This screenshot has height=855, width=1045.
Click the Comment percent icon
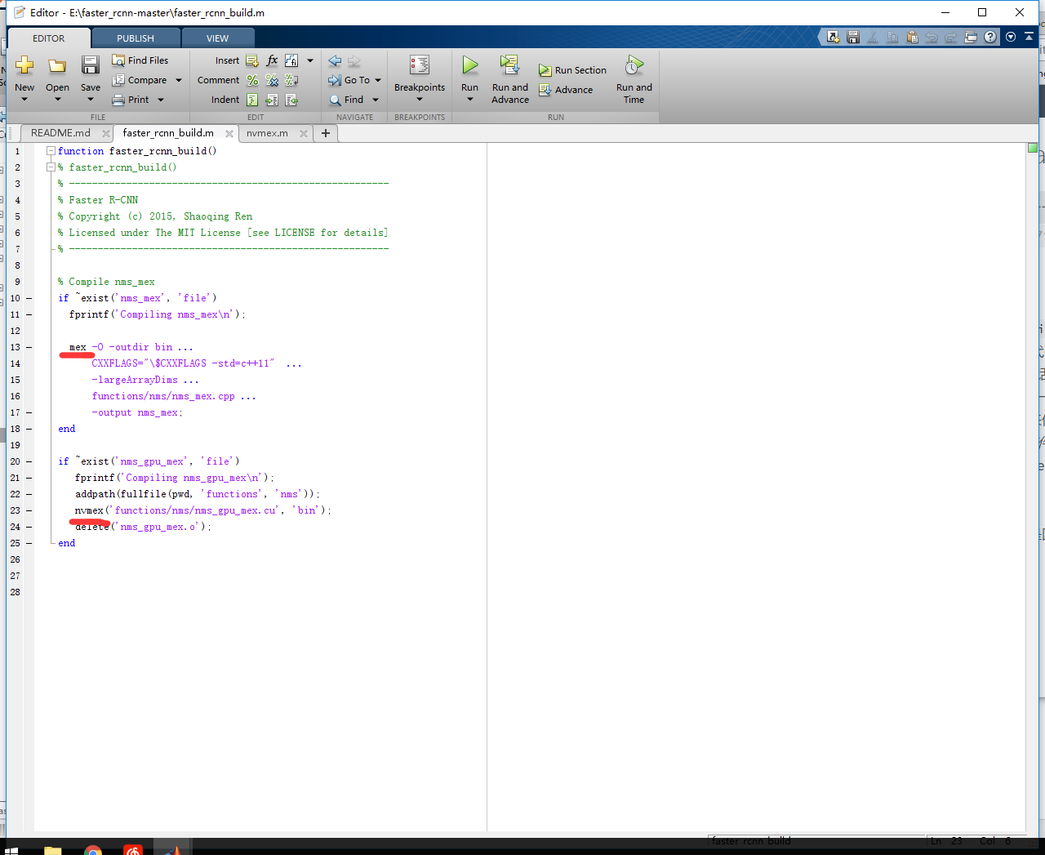pyautogui.click(x=254, y=79)
